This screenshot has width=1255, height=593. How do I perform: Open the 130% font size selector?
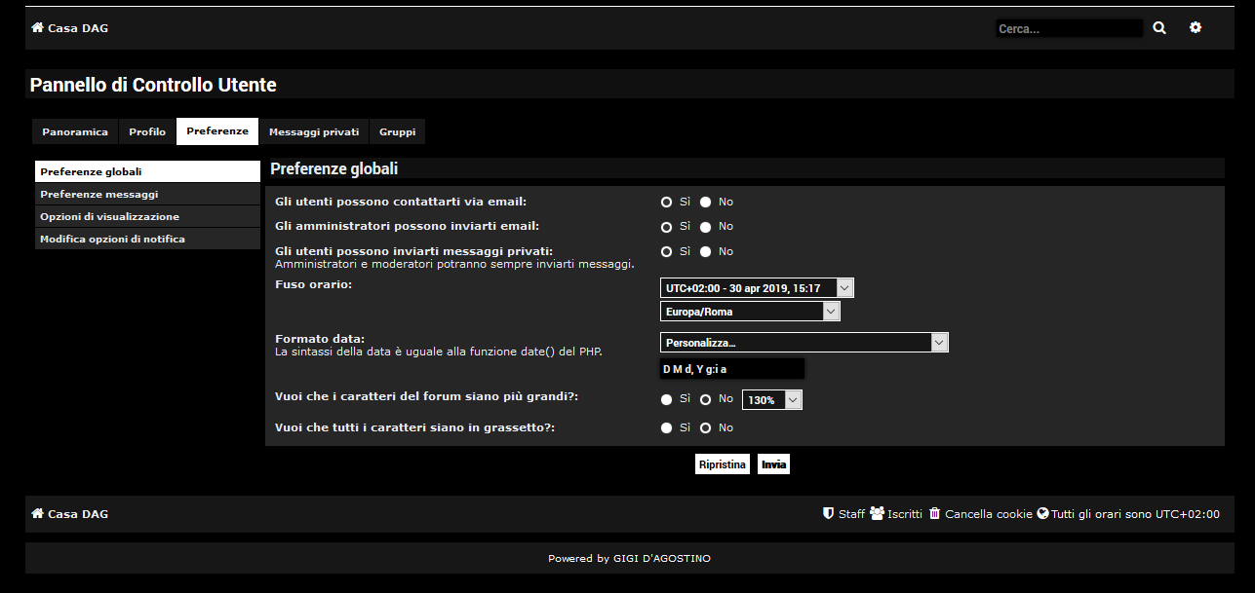771,399
